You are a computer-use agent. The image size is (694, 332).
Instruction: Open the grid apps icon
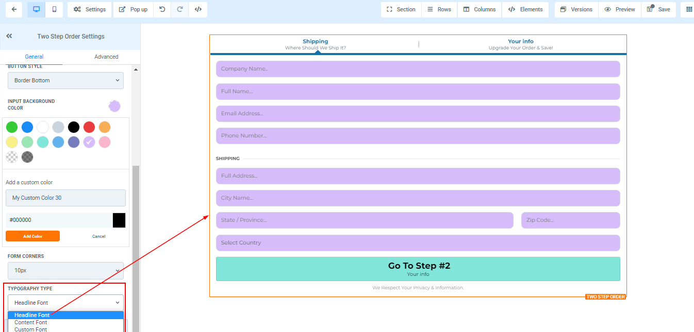point(689,9)
